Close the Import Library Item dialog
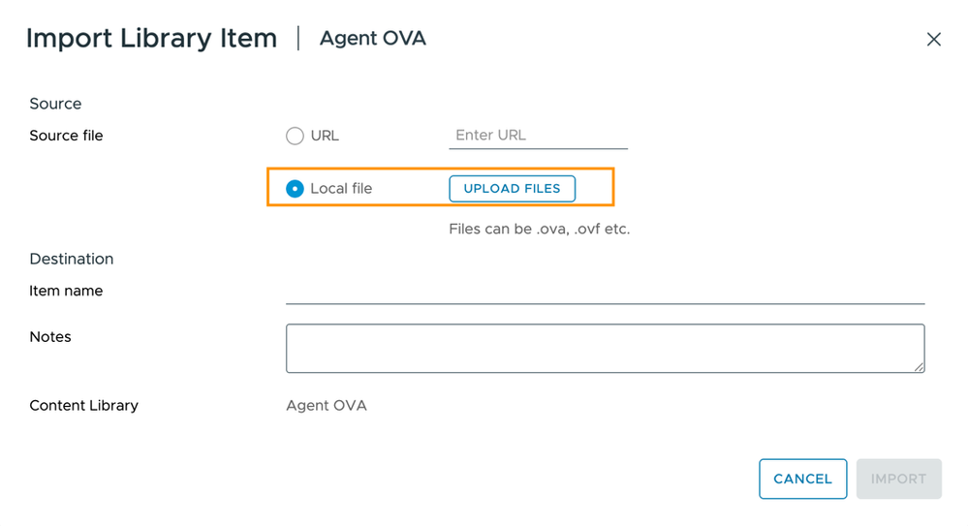This screenshot has height=526, width=968. [933, 40]
